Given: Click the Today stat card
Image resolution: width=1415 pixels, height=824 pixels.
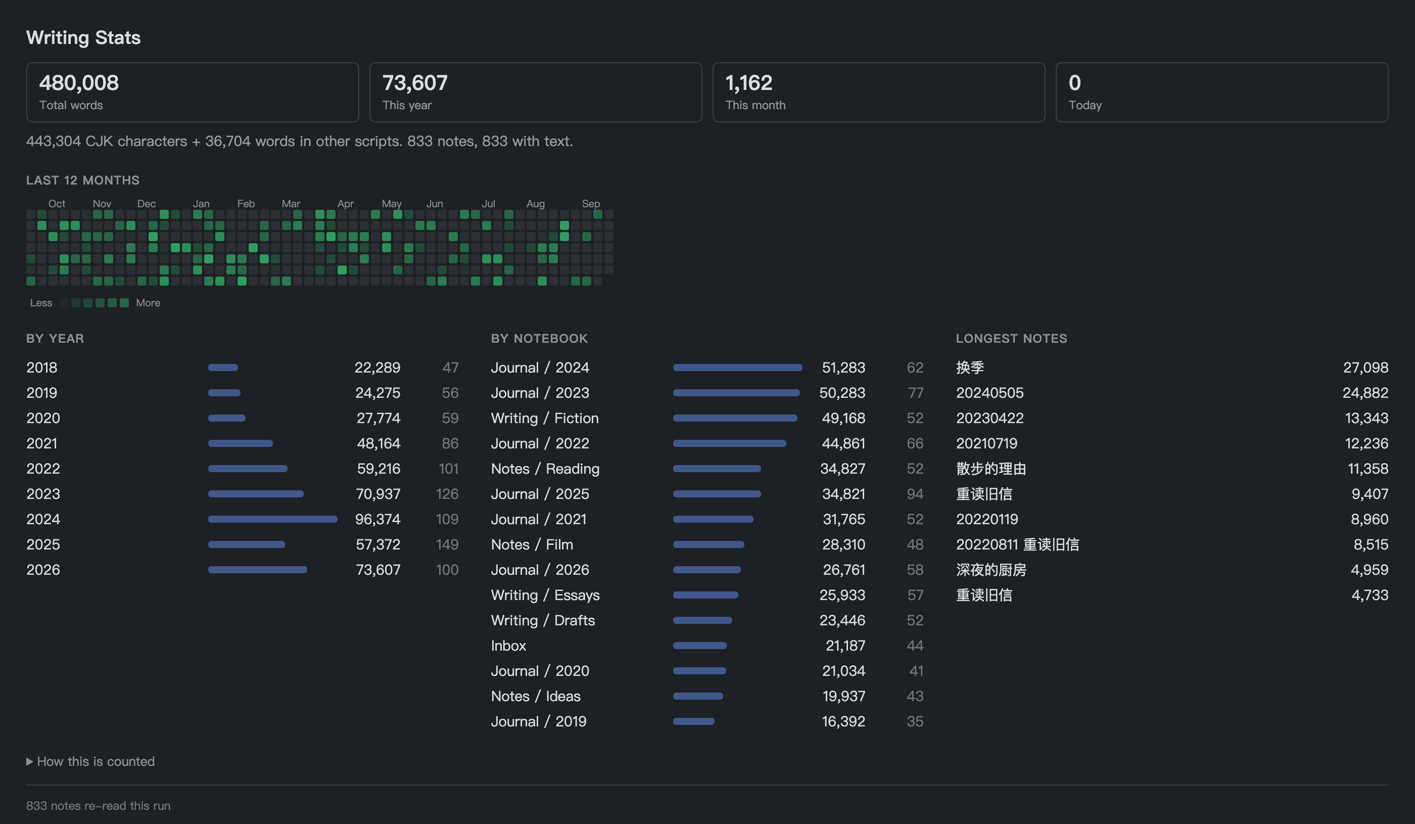Looking at the screenshot, I should (x=1222, y=92).
